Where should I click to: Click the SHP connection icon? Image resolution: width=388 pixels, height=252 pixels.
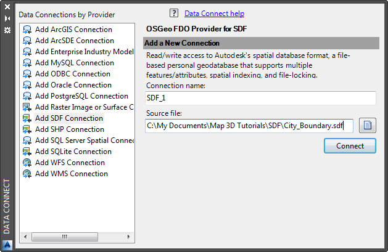27,129
